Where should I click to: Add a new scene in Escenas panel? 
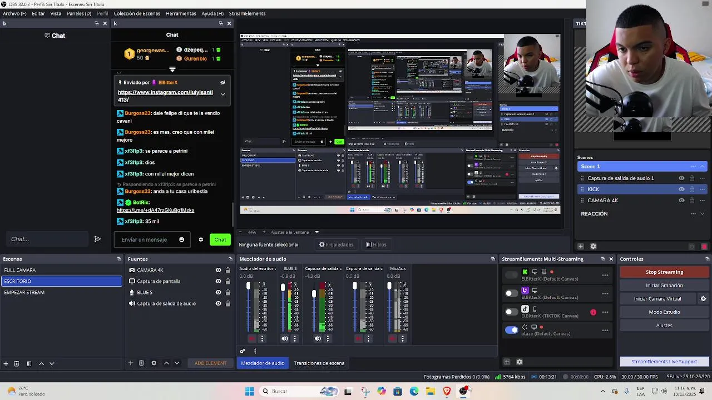tap(6, 363)
